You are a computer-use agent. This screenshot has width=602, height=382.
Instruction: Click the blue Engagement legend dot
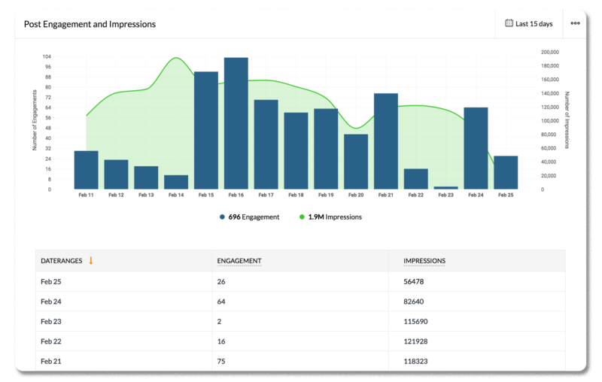point(223,217)
